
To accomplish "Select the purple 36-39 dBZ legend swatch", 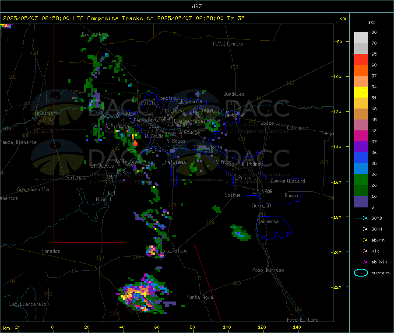I will (361, 147).
